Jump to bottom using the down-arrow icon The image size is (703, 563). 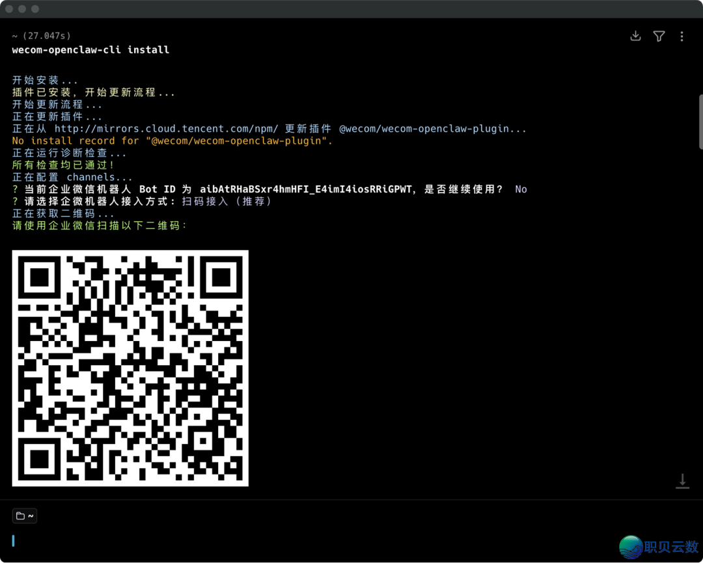pos(682,481)
